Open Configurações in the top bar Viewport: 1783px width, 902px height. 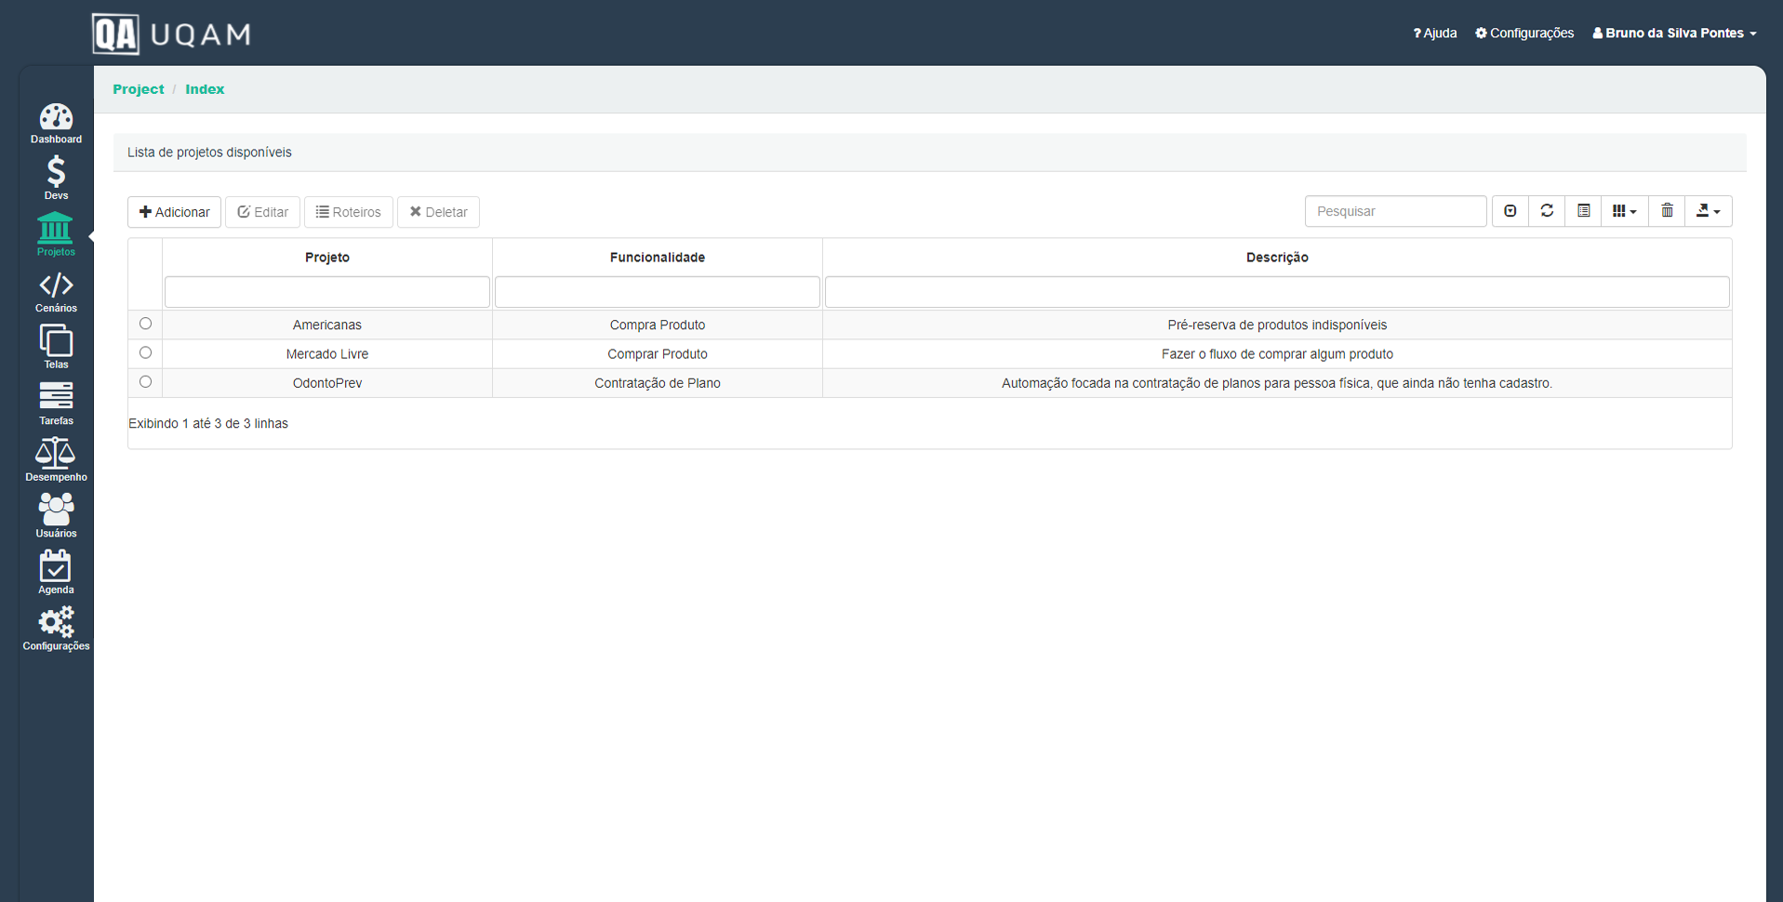tap(1524, 33)
